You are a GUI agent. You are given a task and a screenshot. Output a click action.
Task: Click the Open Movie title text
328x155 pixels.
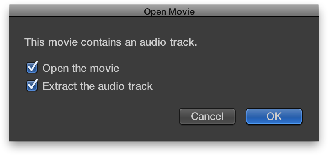[169, 11]
